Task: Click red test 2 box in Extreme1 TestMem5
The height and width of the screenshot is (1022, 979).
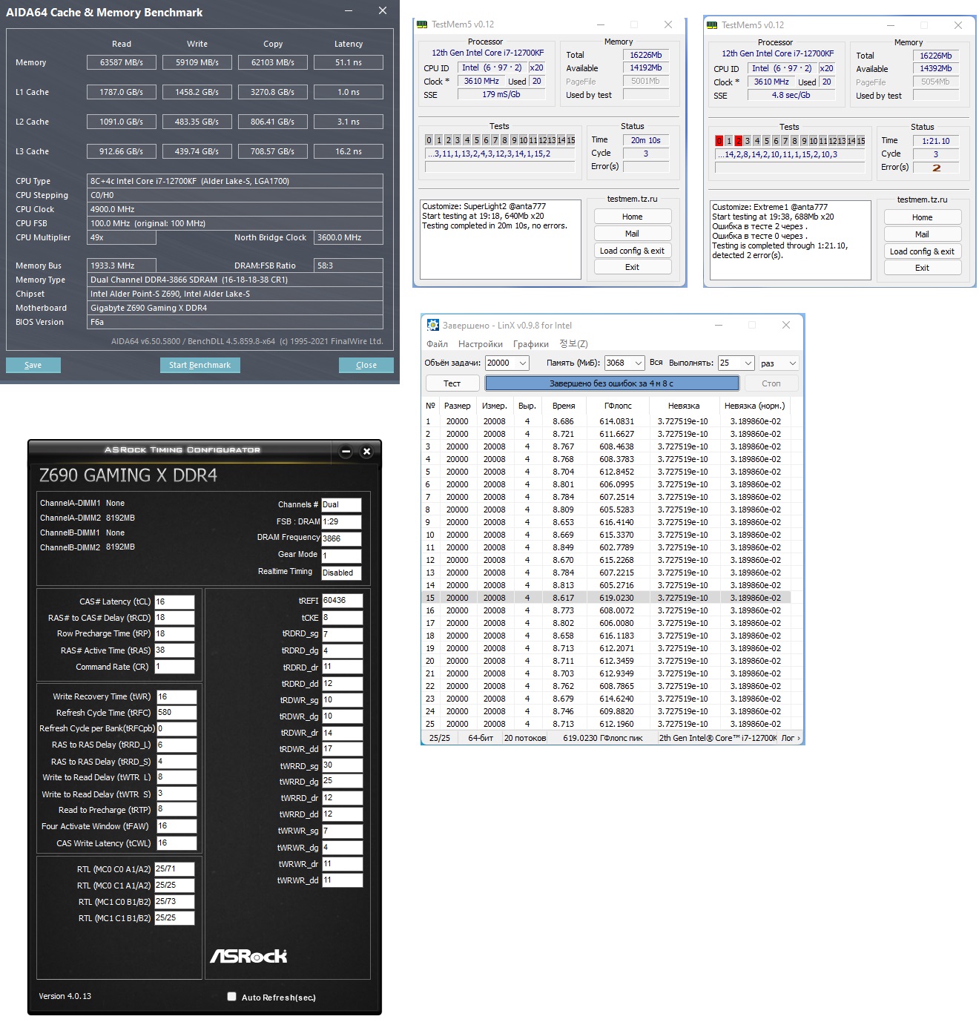Action: click(x=738, y=141)
